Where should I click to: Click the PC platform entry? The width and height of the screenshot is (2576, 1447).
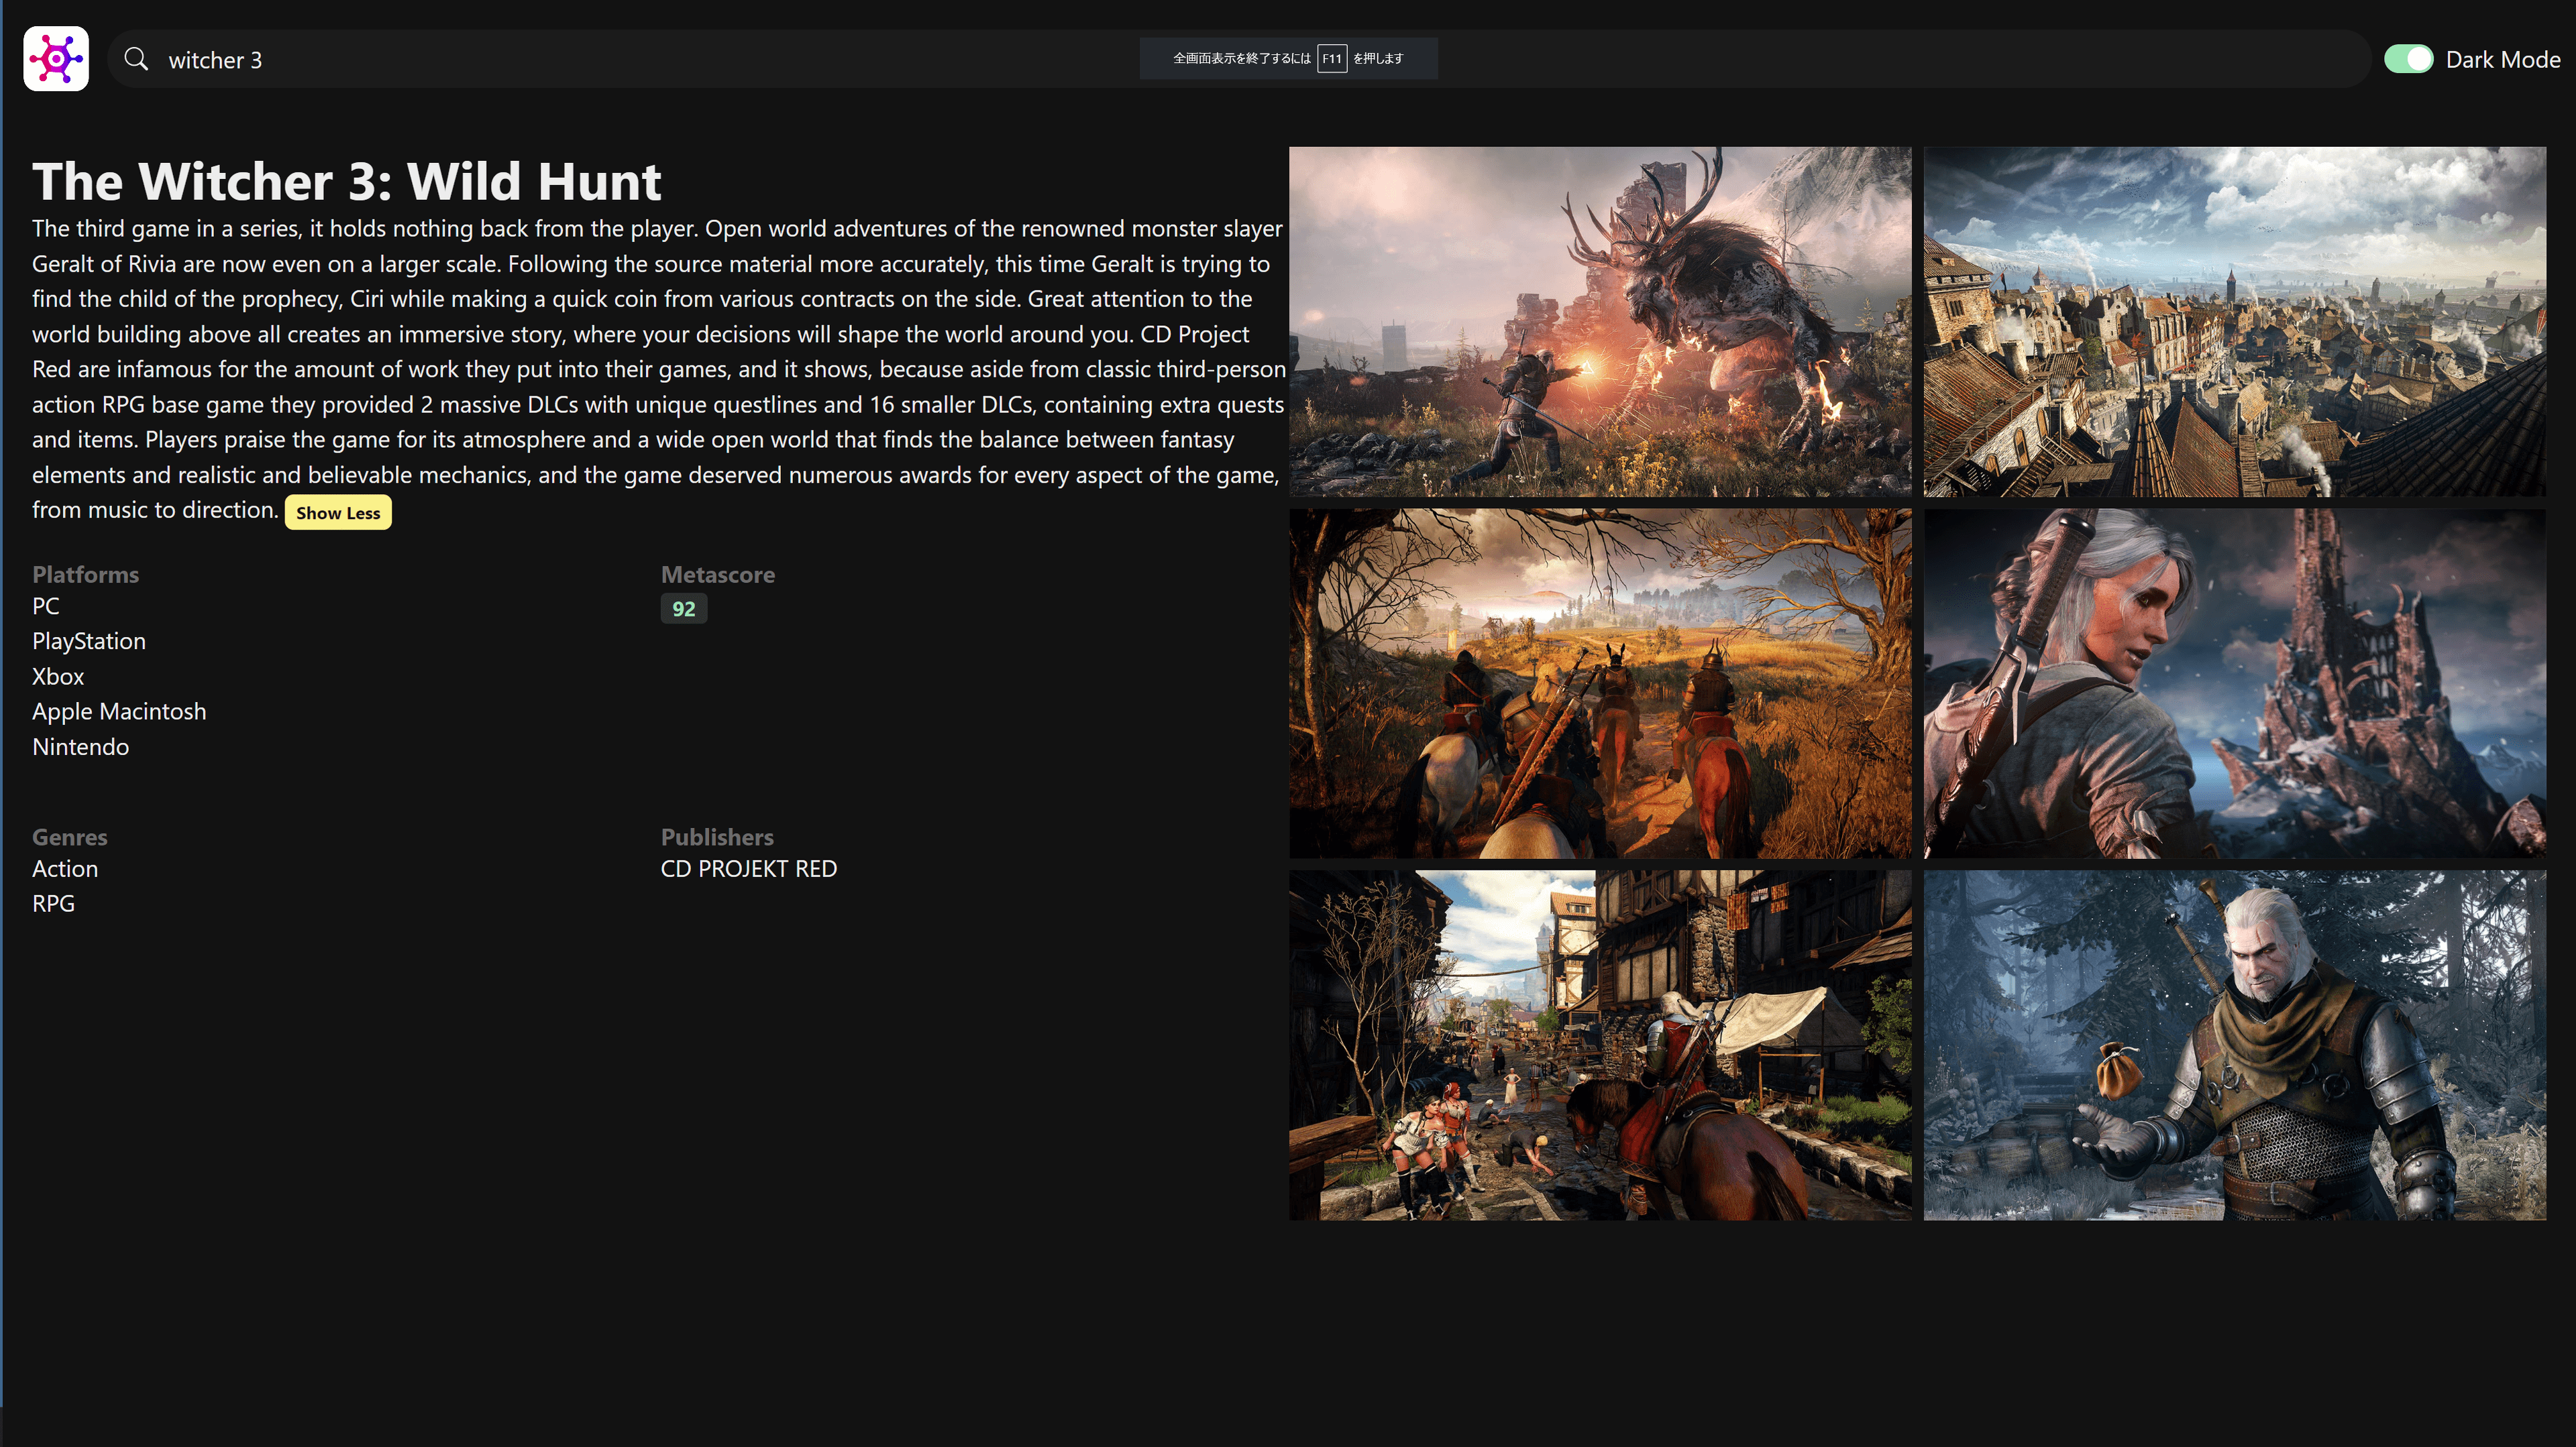point(46,607)
